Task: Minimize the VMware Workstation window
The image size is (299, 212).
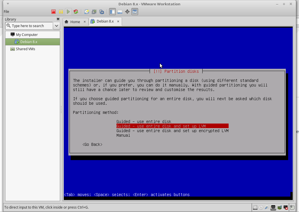Action: 277,4
